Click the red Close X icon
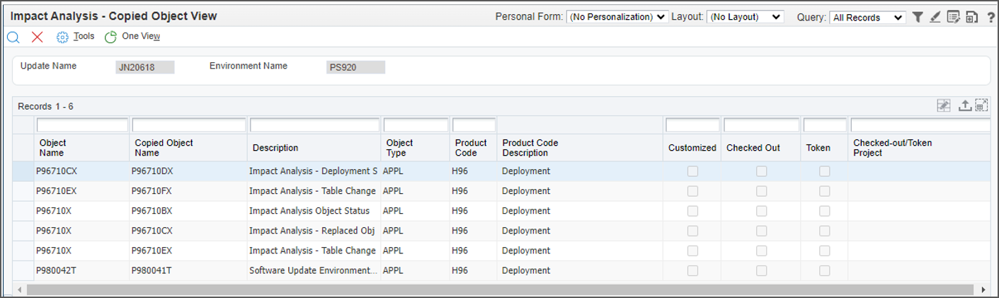 click(37, 37)
